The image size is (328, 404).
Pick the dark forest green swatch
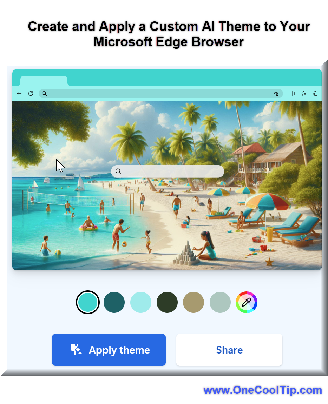(x=167, y=302)
